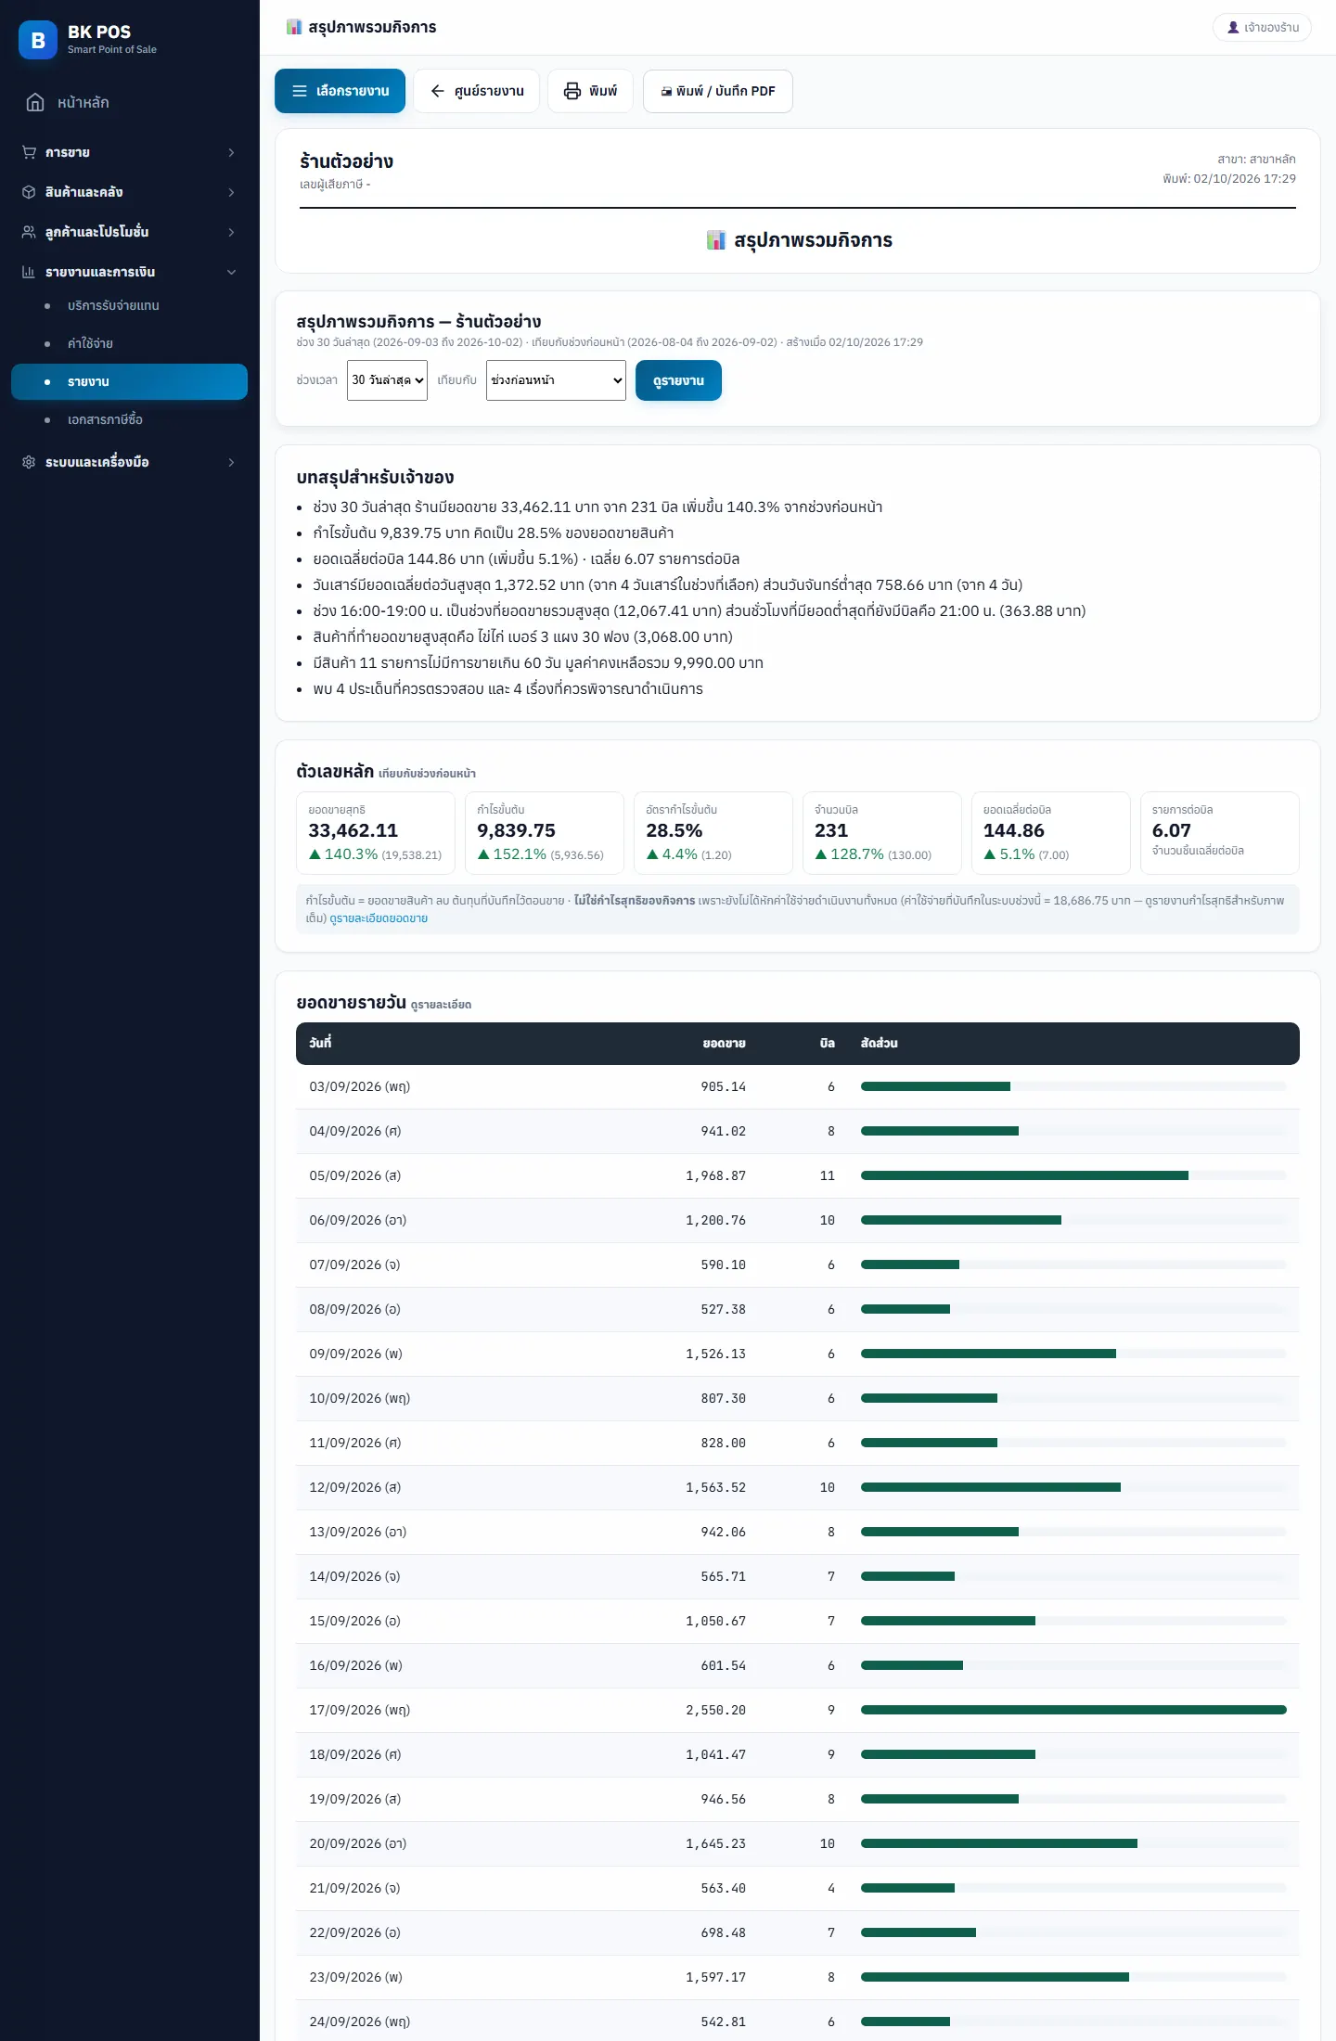The image size is (1336, 2041).
Task: Open the หน้าหลัก home icon
Action: point(35,102)
